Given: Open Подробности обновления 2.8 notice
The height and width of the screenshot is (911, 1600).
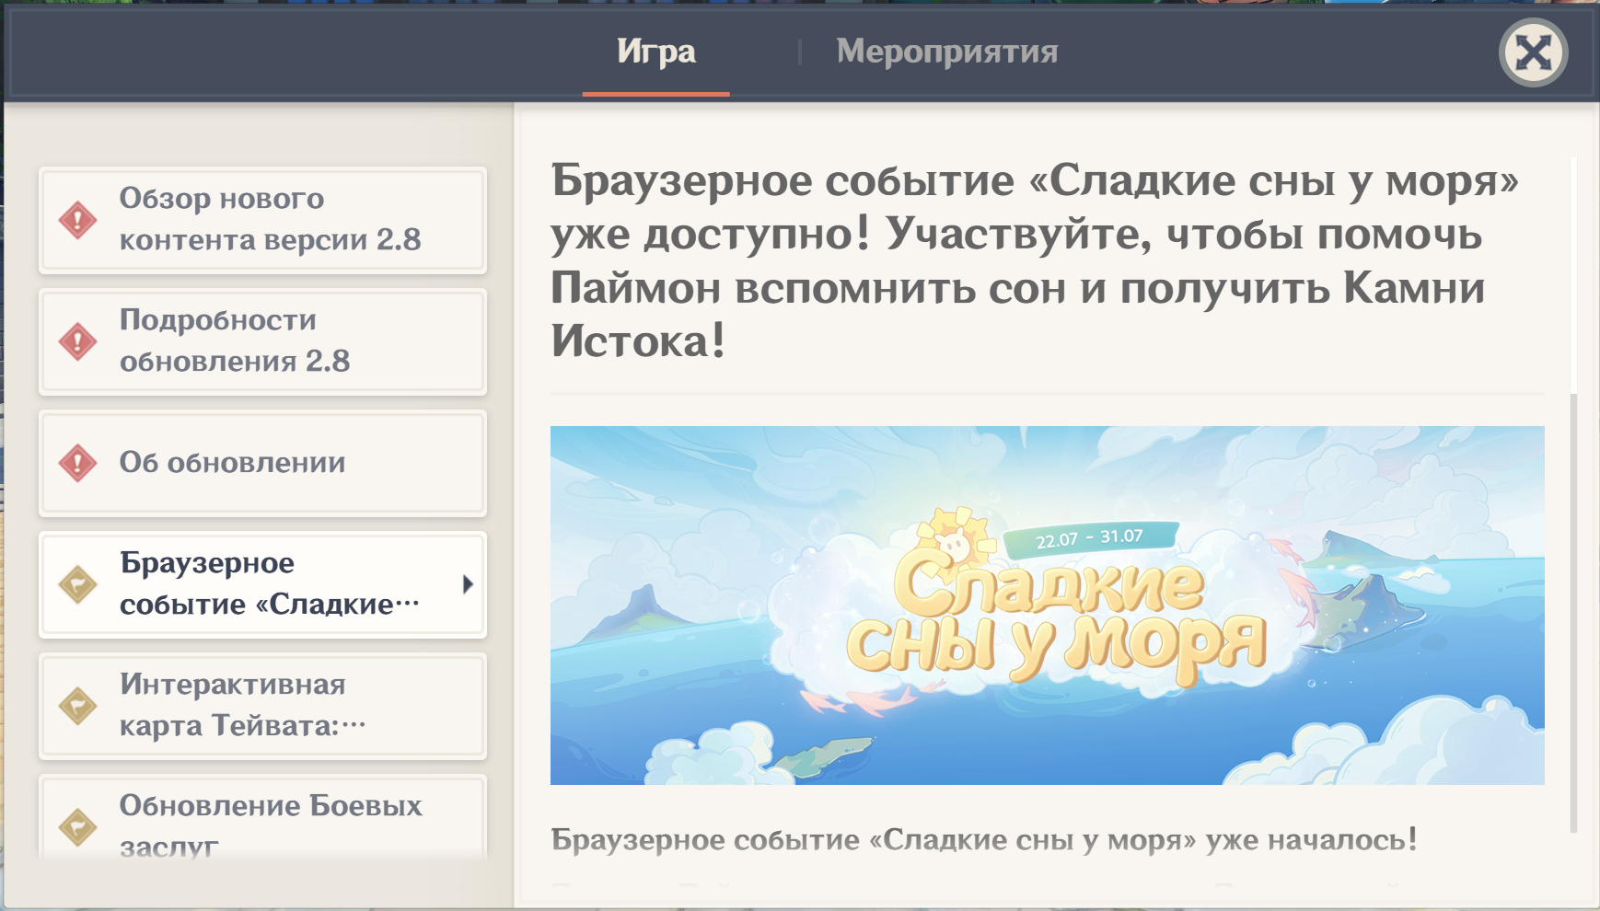Looking at the screenshot, I should 262,341.
